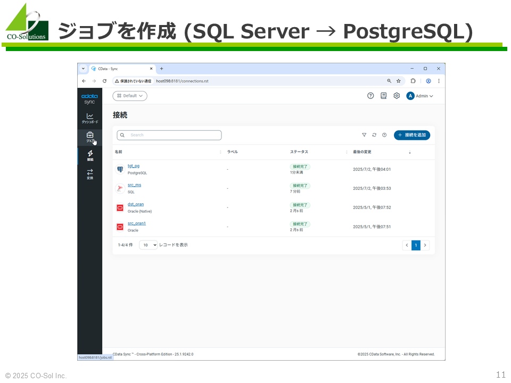Screen dimensions: 511x383
Task: Open the 最後の変更 column menu dots
Action: click(x=410, y=152)
